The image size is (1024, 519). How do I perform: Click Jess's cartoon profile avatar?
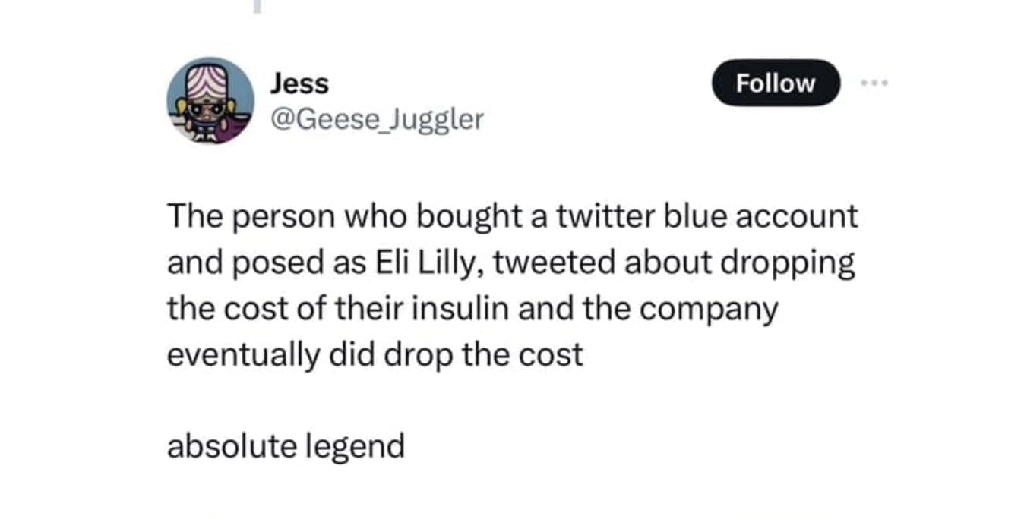(210, 100)
